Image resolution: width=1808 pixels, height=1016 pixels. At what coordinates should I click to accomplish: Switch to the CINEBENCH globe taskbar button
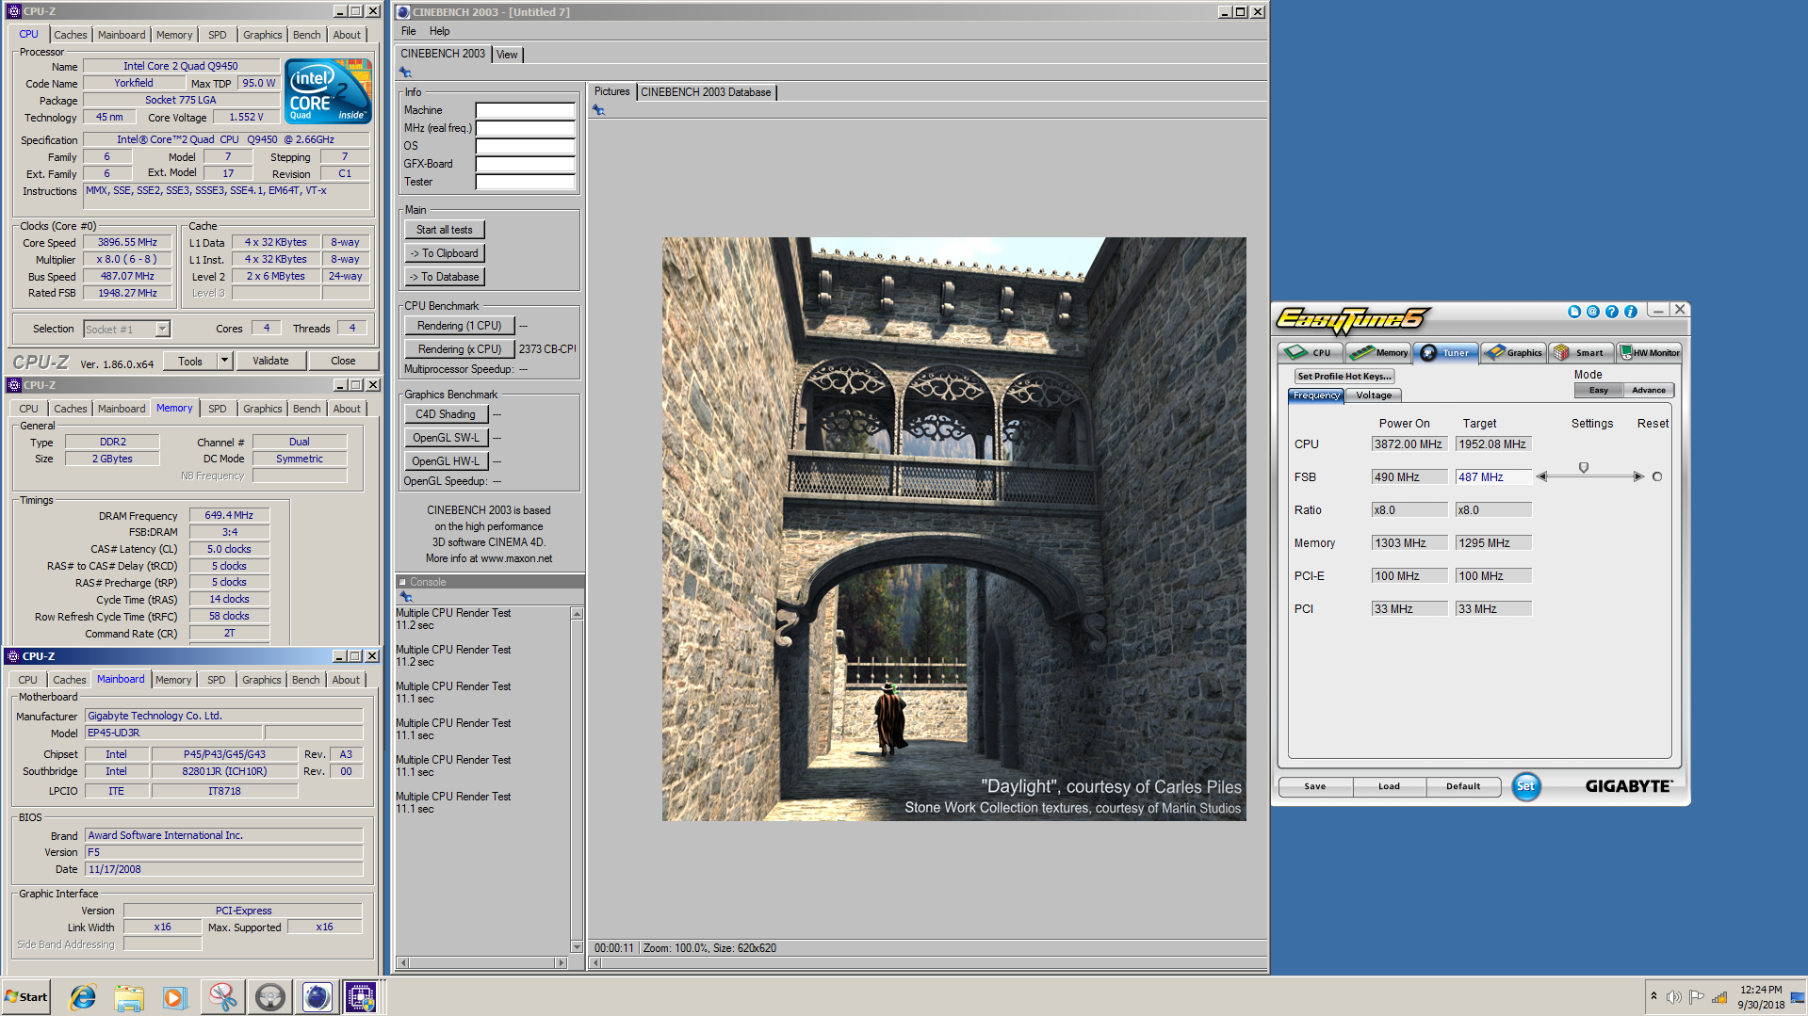318,997
